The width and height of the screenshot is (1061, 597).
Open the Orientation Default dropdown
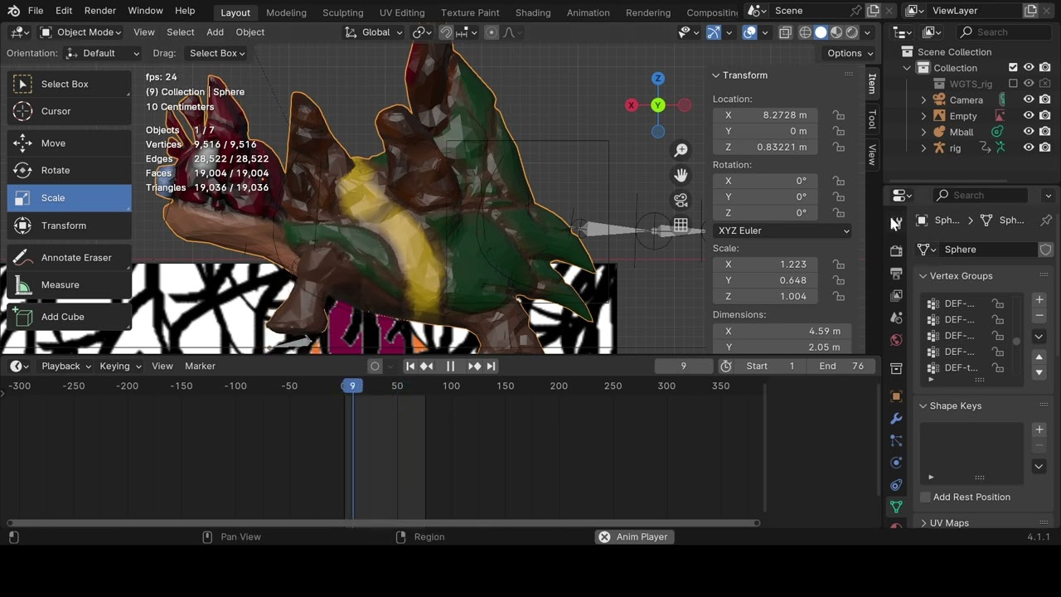point(103,53)
